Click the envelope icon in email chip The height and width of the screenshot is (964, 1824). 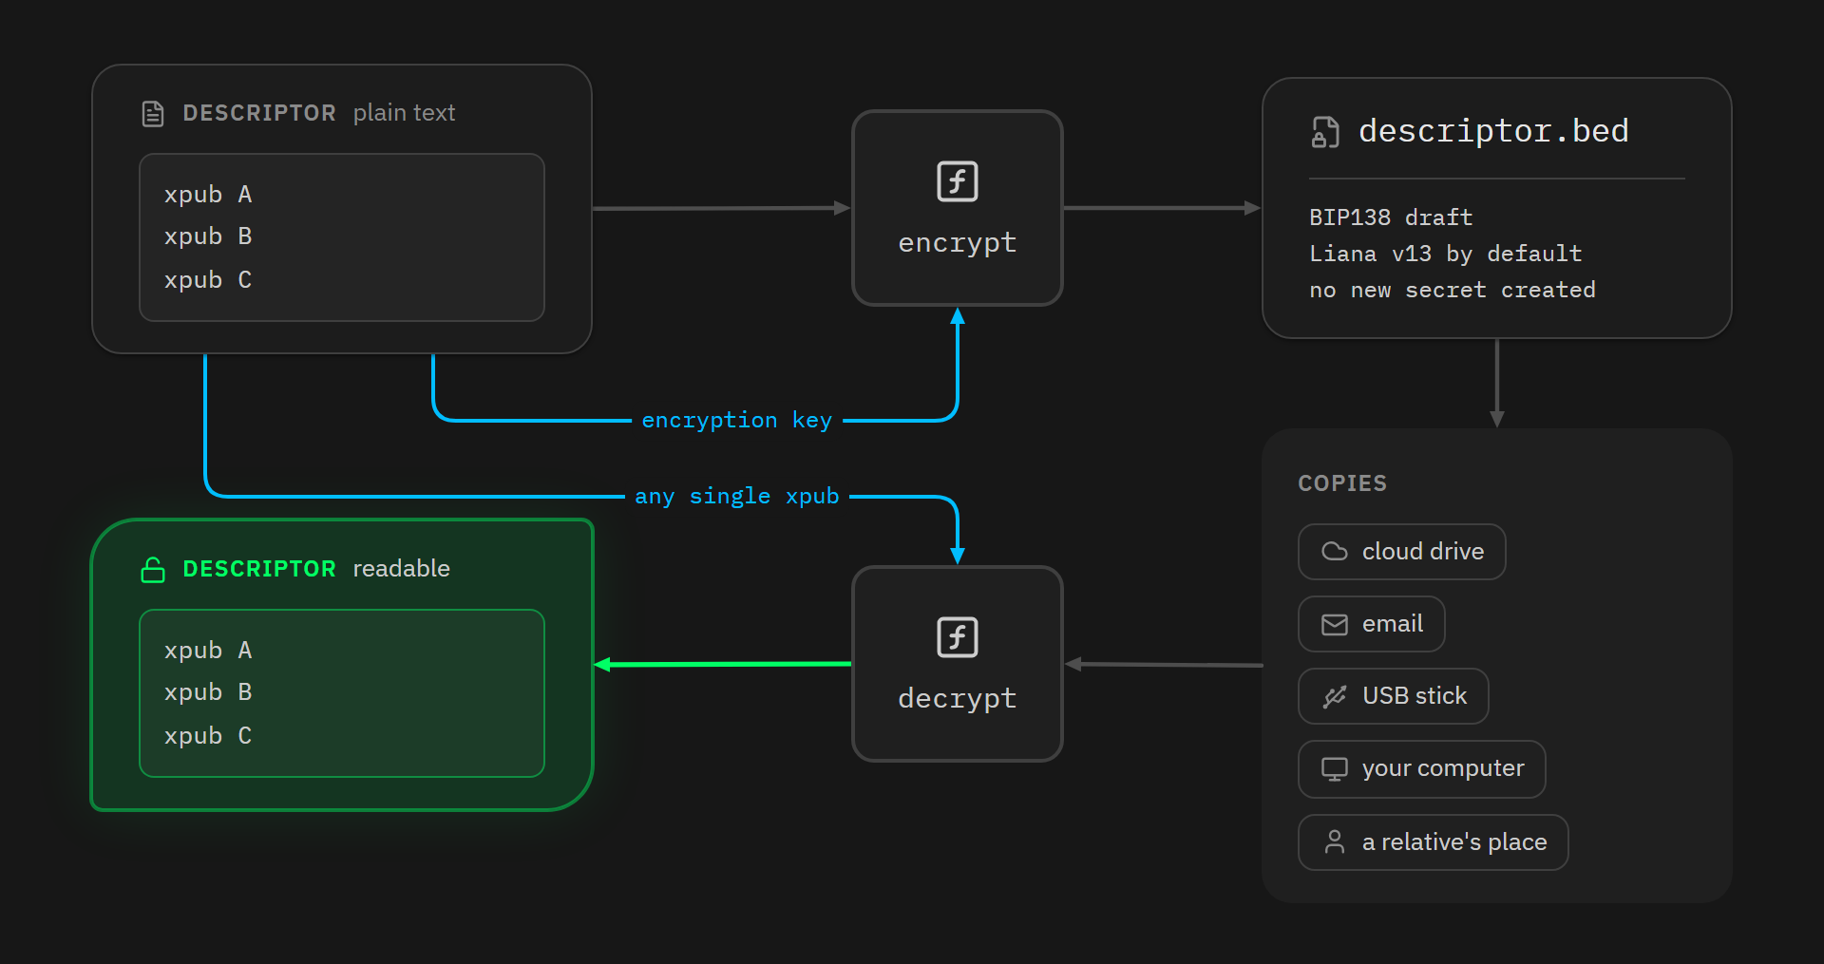coord(1335,624)
